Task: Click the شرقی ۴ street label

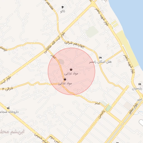Action: pos(8,89)
